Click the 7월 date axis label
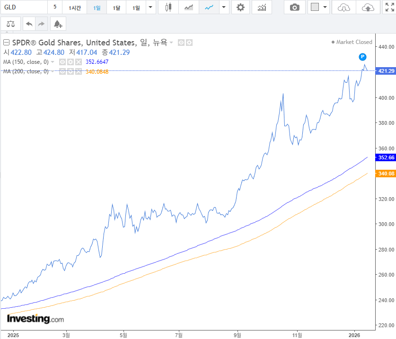This screenshot has height=339, width=396. tap(179, 335)
